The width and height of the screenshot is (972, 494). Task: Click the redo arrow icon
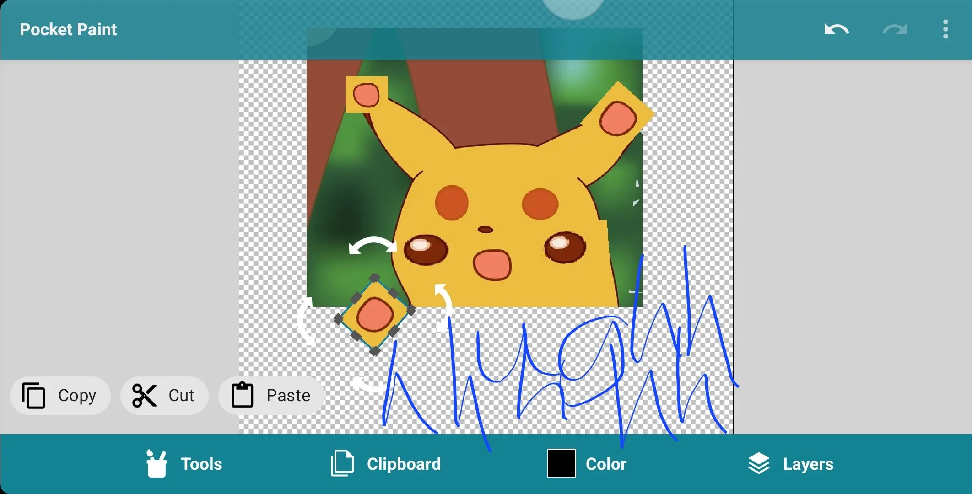coord(895,29)
